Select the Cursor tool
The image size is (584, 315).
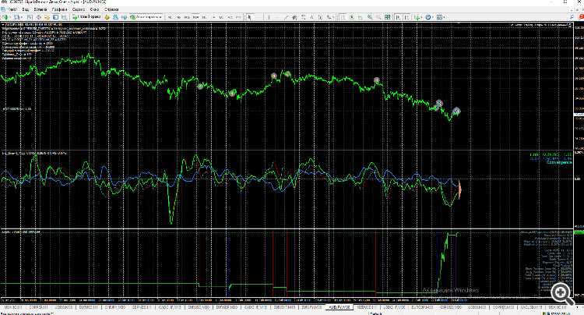[249, 17]
